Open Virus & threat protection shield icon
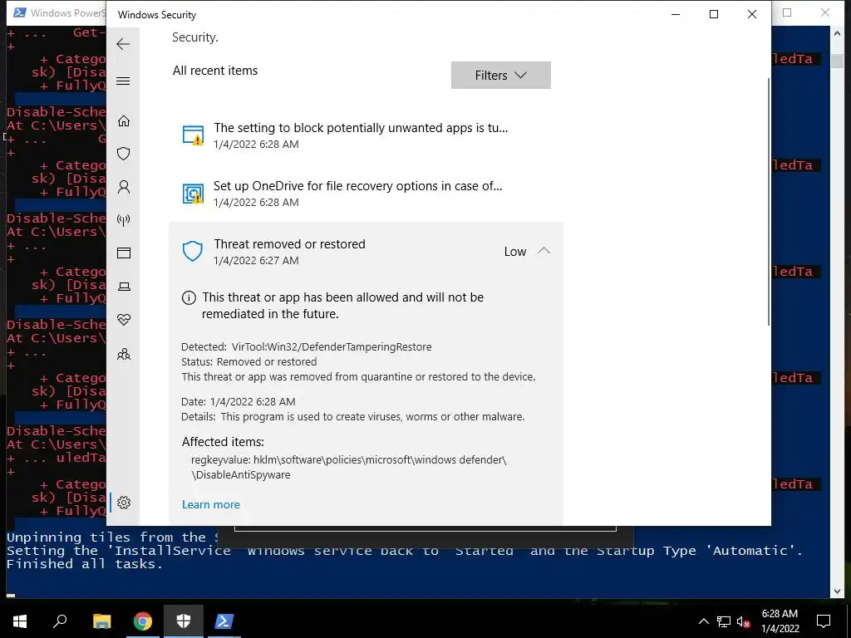Image resolution: width=851 pixels, height=638 pixels. click(x=124, y=154)
